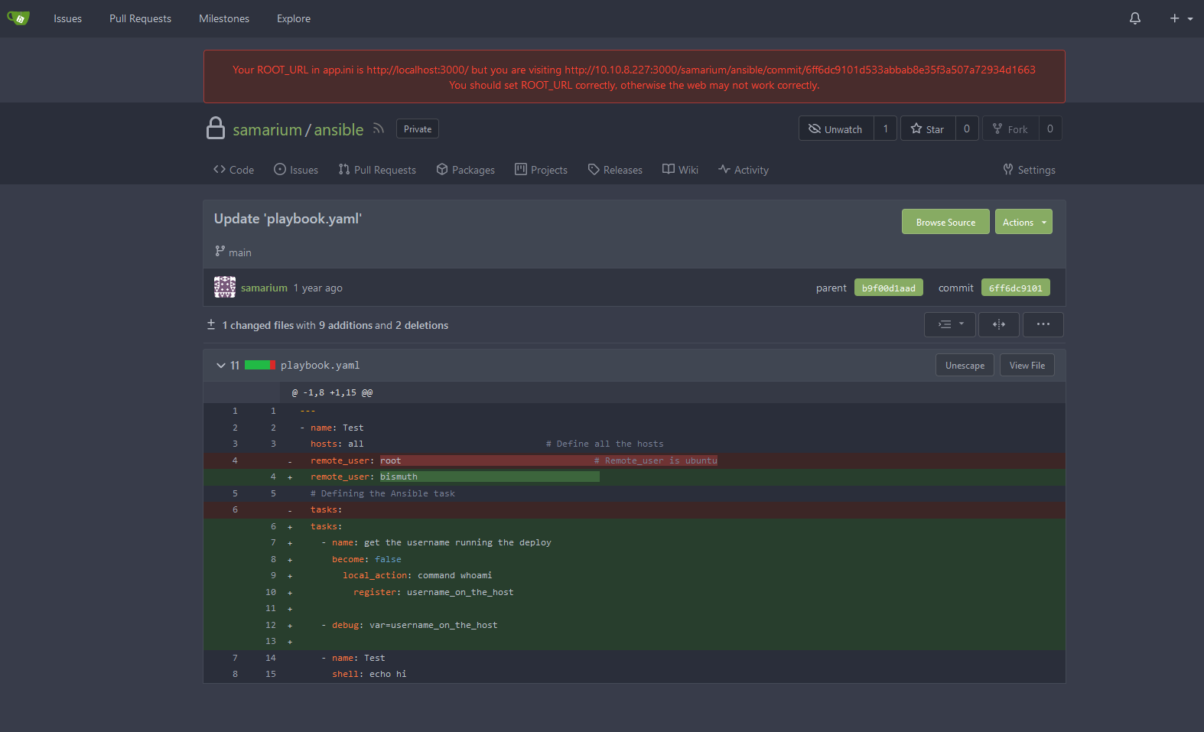Open Pull Requests in top navigation
Image resolution: width=1204 pixels, height=732 pixels.
pyautogui.click(x=140, y=18)
